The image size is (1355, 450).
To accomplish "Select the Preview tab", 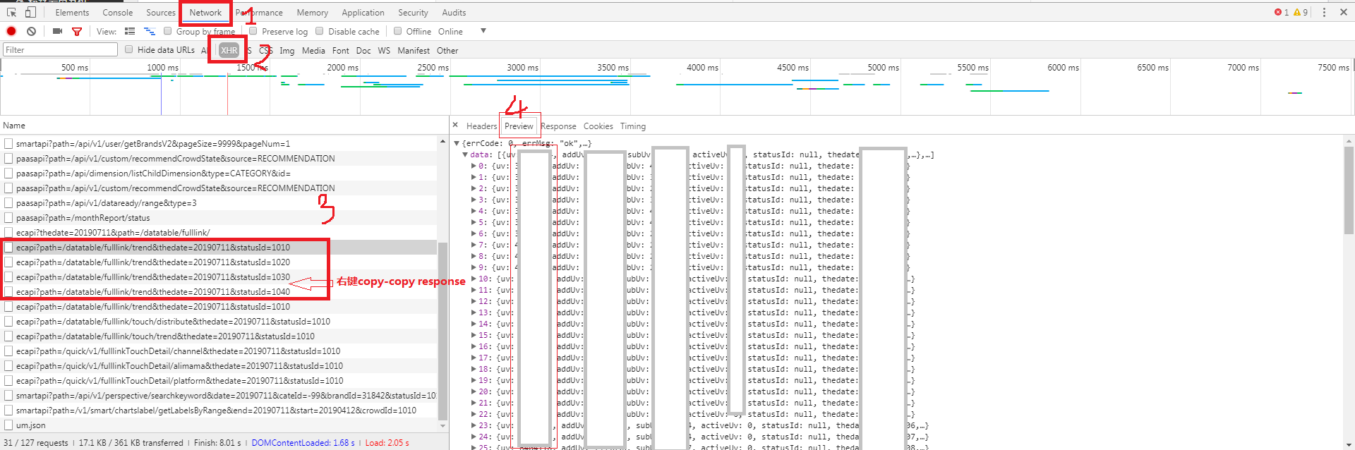I will 519,126.
